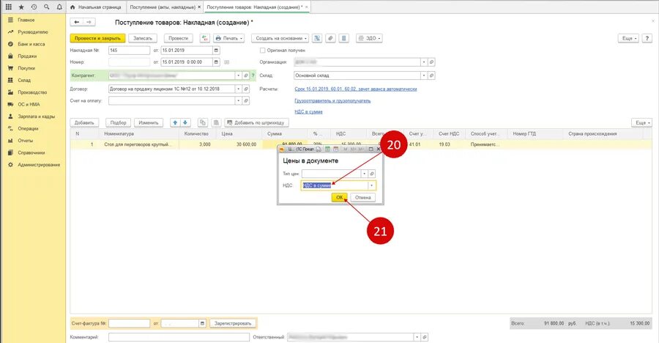Expand Тип цен dropdown in dialog

click(x=364, y=174)
